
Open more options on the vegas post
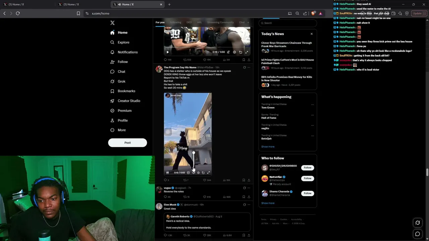(249, 188)
